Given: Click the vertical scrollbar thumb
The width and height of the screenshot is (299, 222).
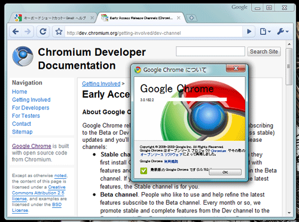Looking at the screenshot, I should [289, 66].
